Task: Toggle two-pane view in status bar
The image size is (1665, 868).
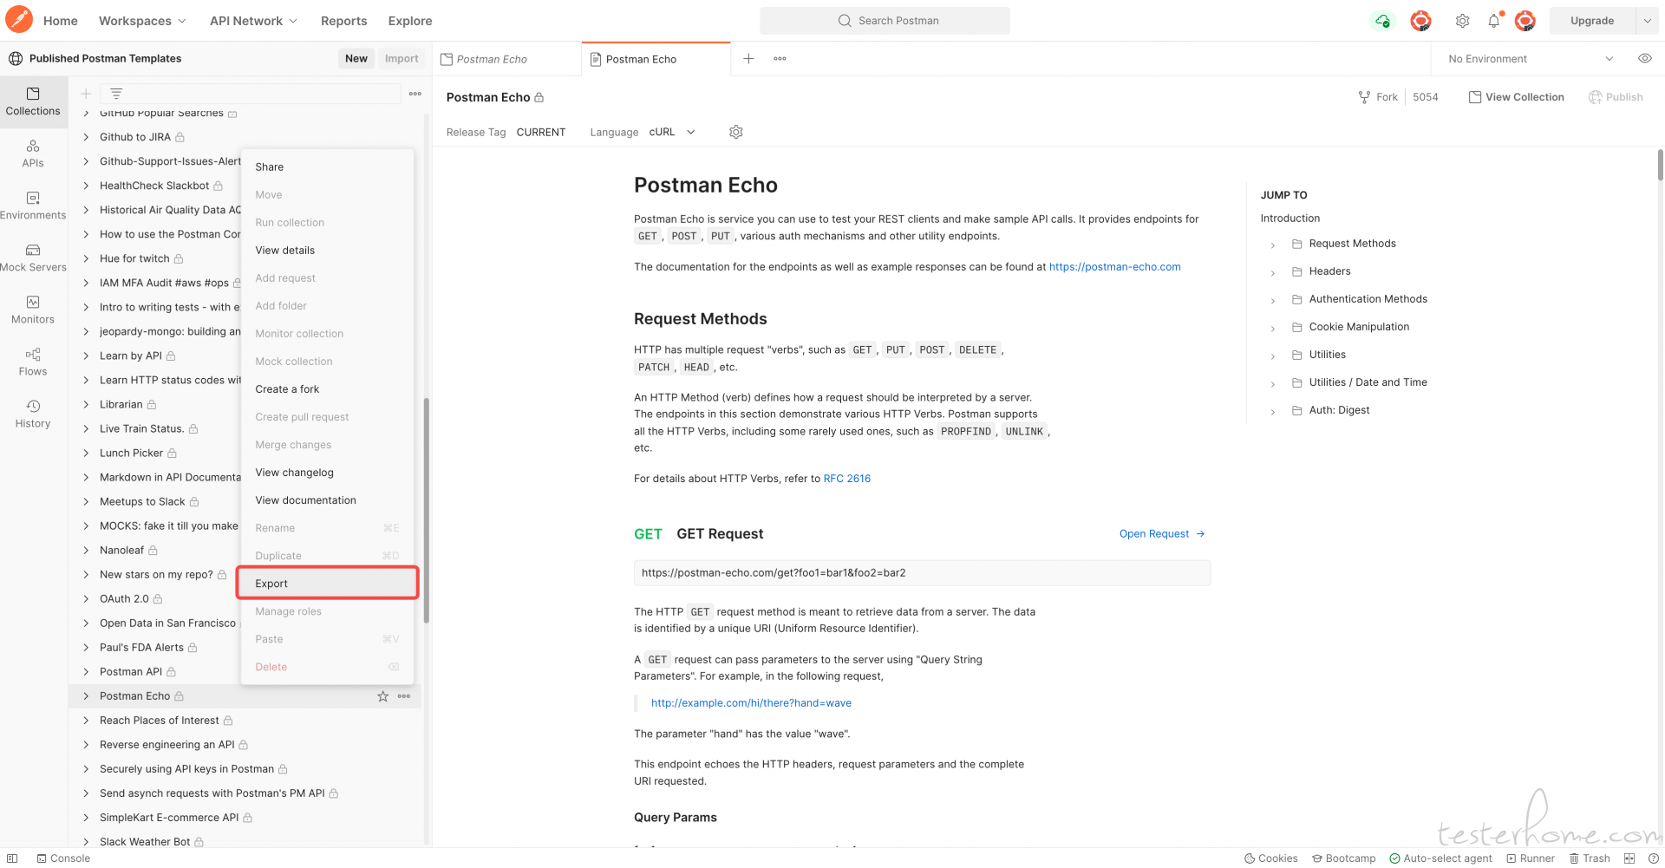Action: [1629, 858]
